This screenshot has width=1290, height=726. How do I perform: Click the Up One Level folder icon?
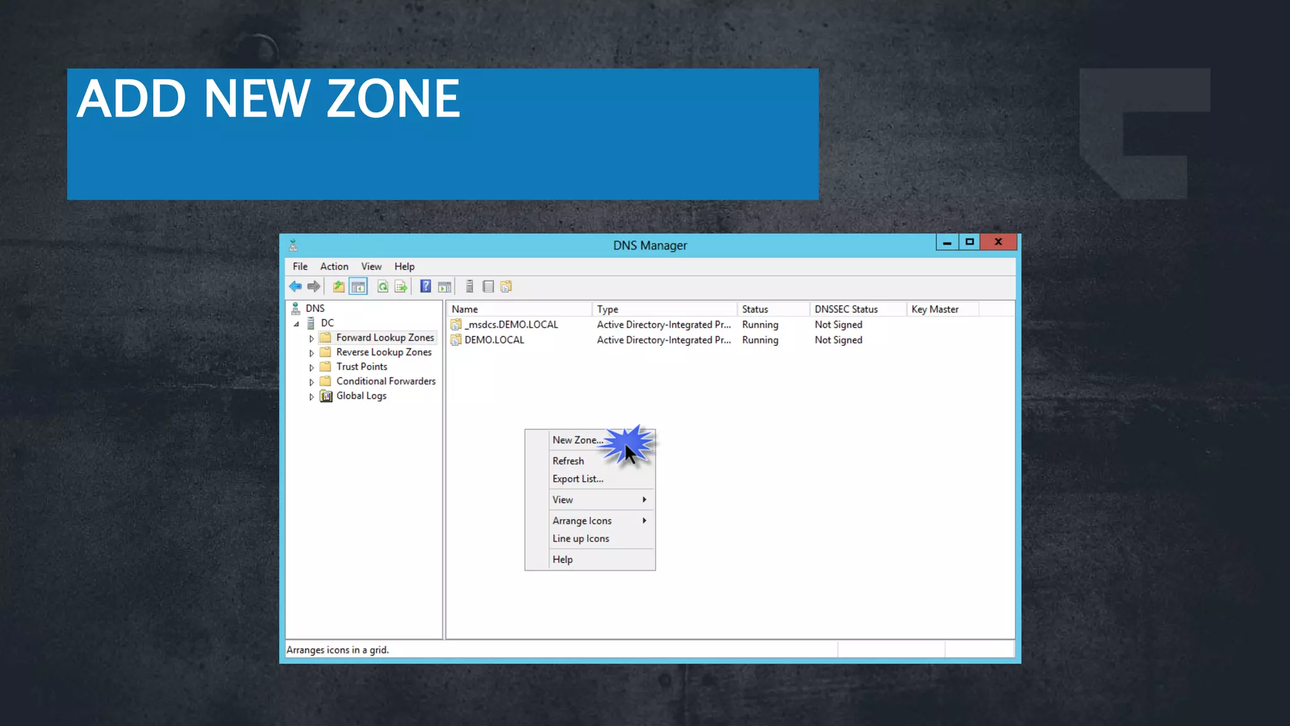point(339,287)
